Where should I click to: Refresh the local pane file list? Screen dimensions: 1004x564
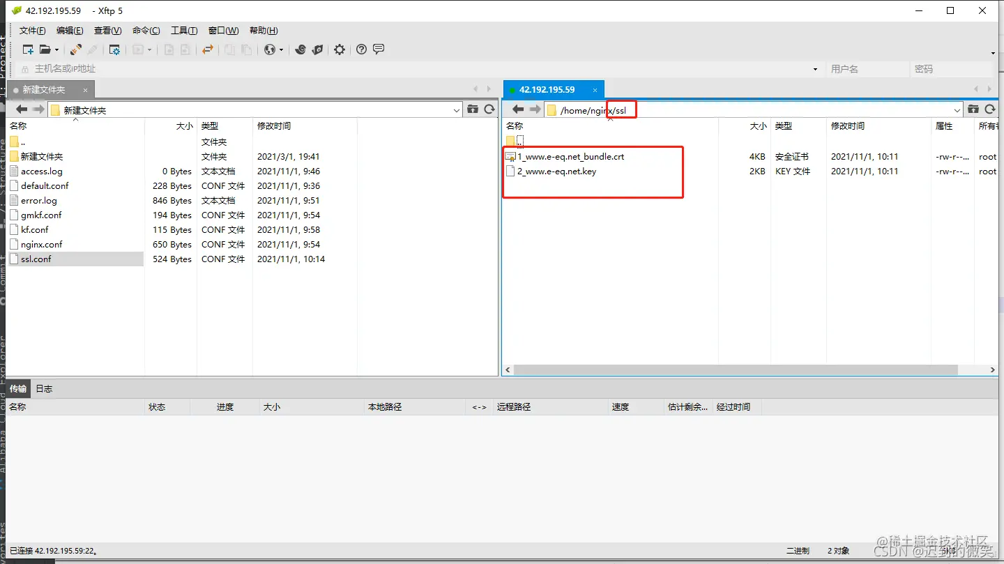click(x=489, y=109)
